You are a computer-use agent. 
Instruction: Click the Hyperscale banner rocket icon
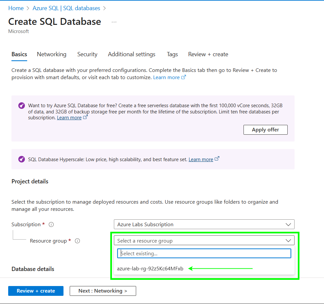tap(22, 160)
